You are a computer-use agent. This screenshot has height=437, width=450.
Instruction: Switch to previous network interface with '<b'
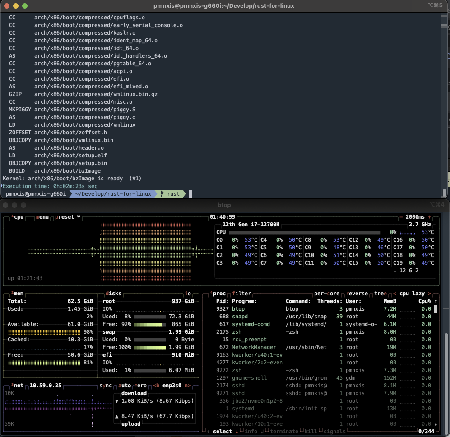pos(156,386)
